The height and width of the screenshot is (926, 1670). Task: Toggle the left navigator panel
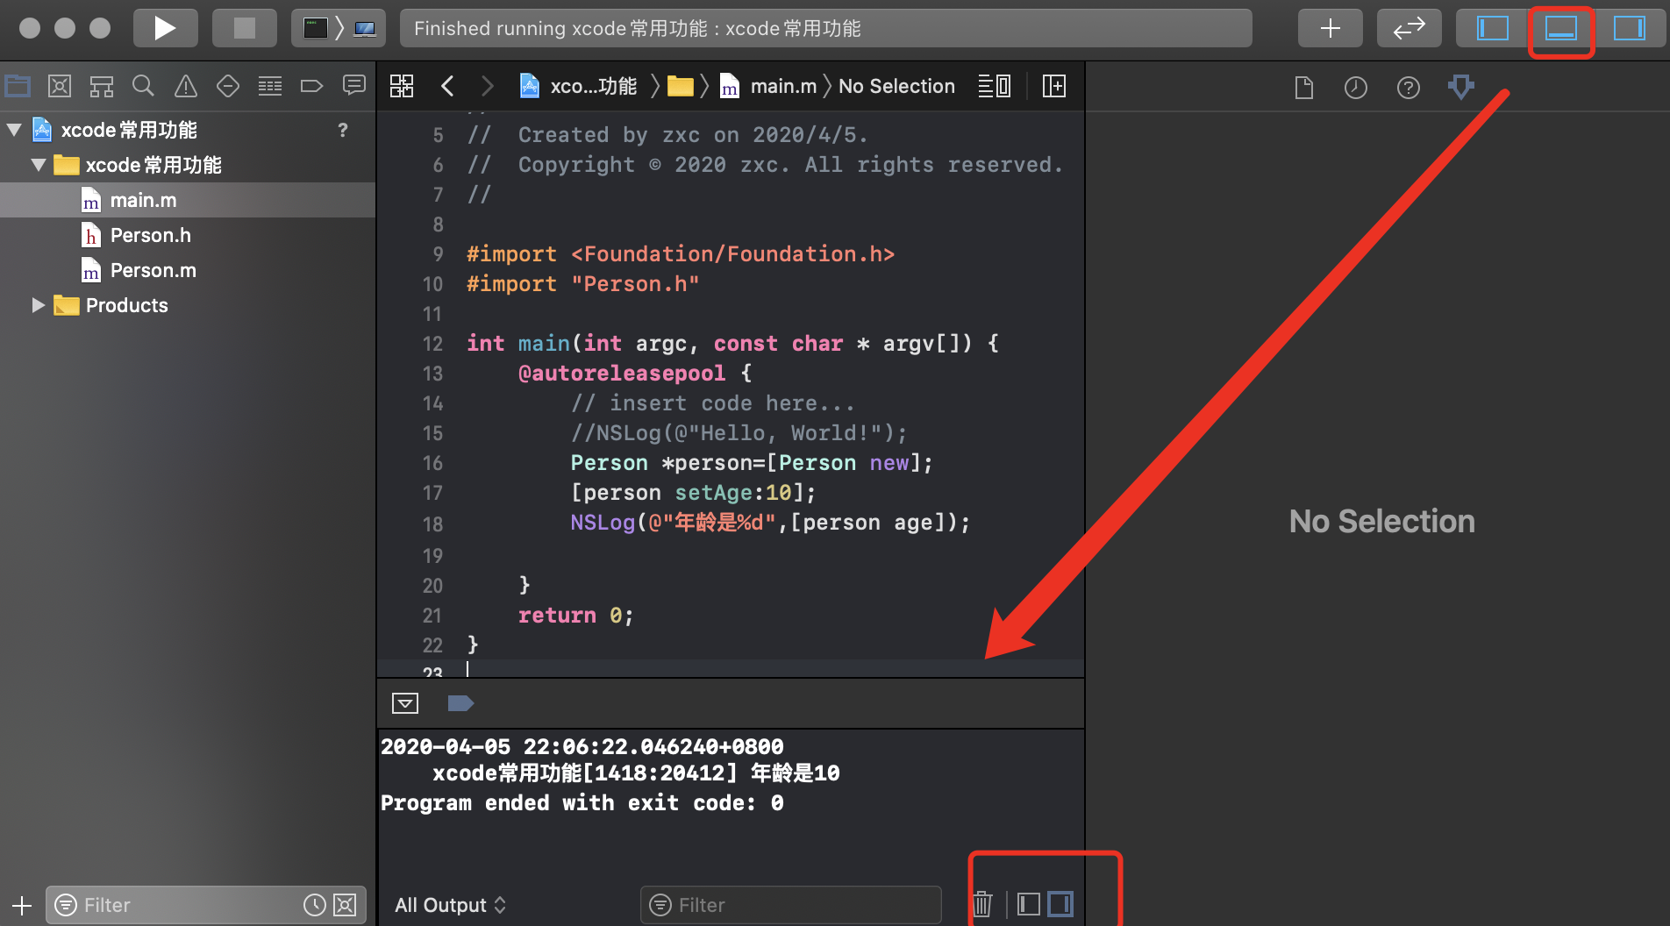[x=1493, y=28]
